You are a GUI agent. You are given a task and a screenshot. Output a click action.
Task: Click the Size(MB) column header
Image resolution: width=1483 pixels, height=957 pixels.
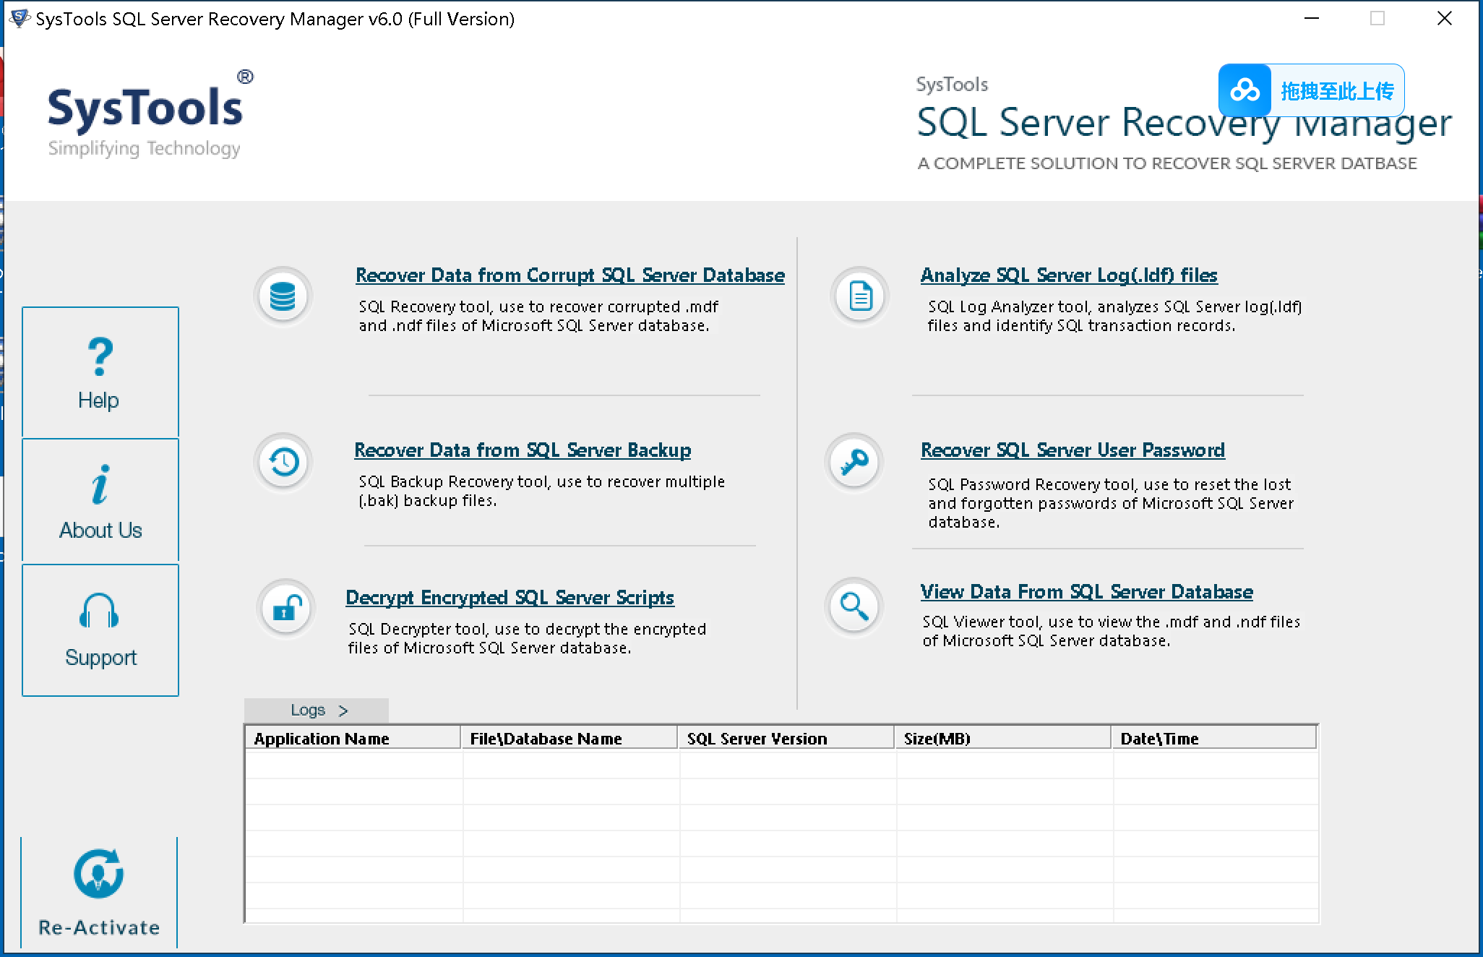click(1003, 739)
